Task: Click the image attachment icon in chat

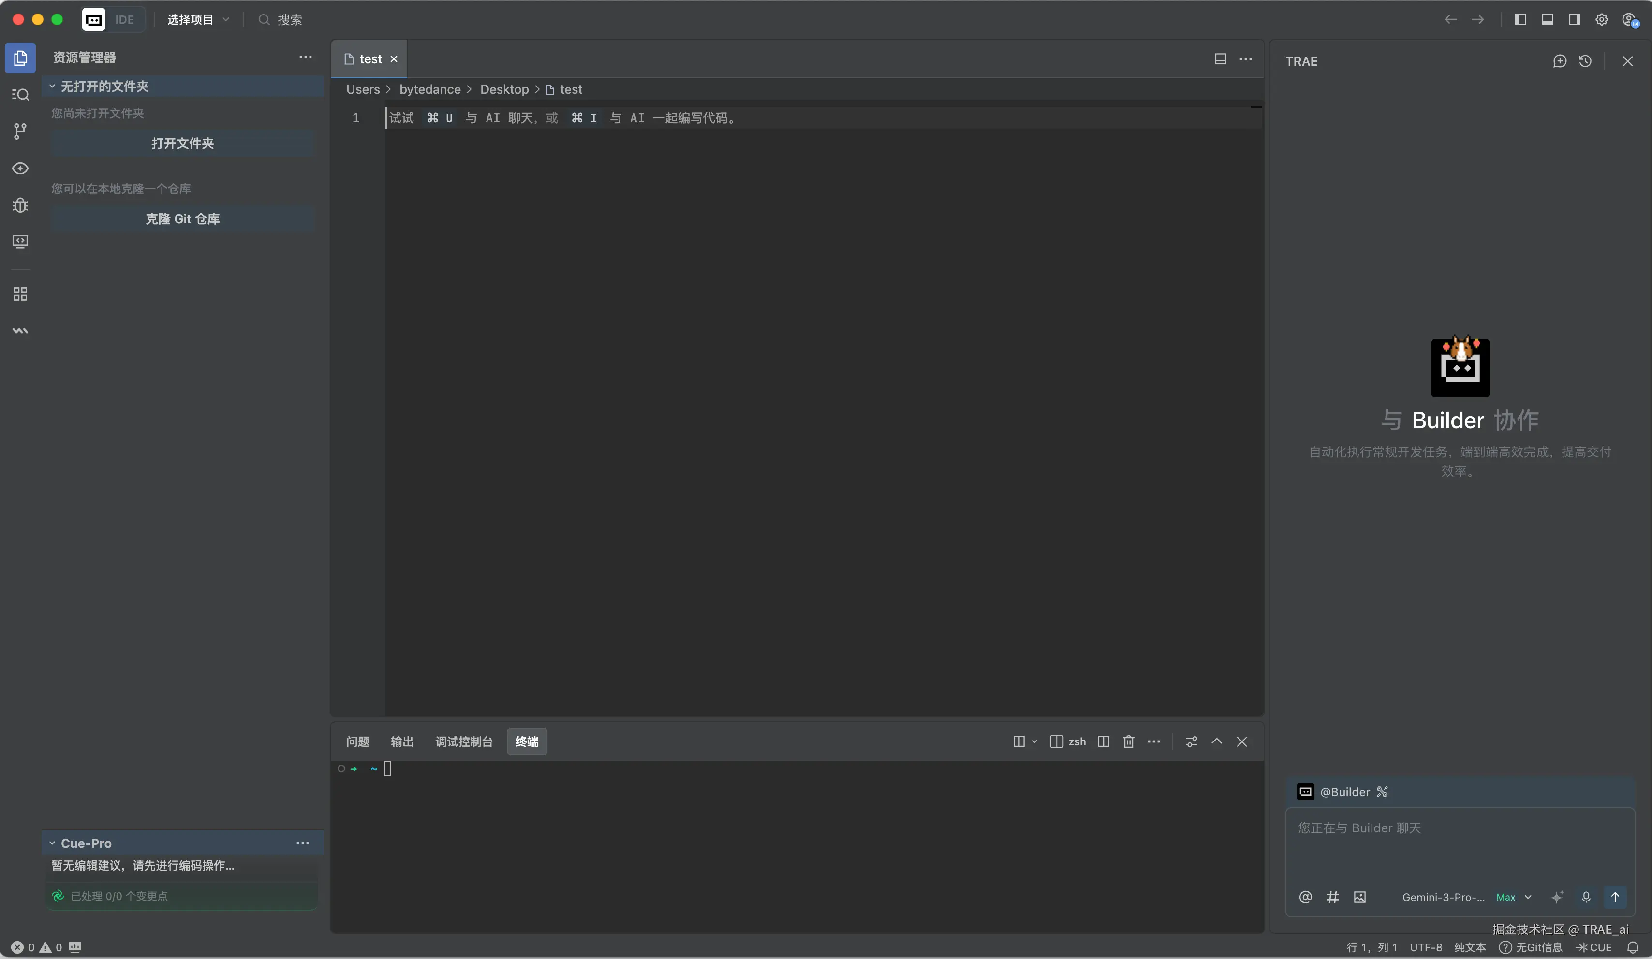Action: [x=1359, y=897]
